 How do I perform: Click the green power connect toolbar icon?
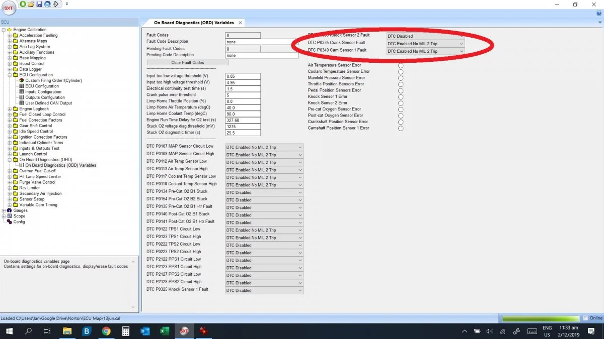tap(23, 4)
